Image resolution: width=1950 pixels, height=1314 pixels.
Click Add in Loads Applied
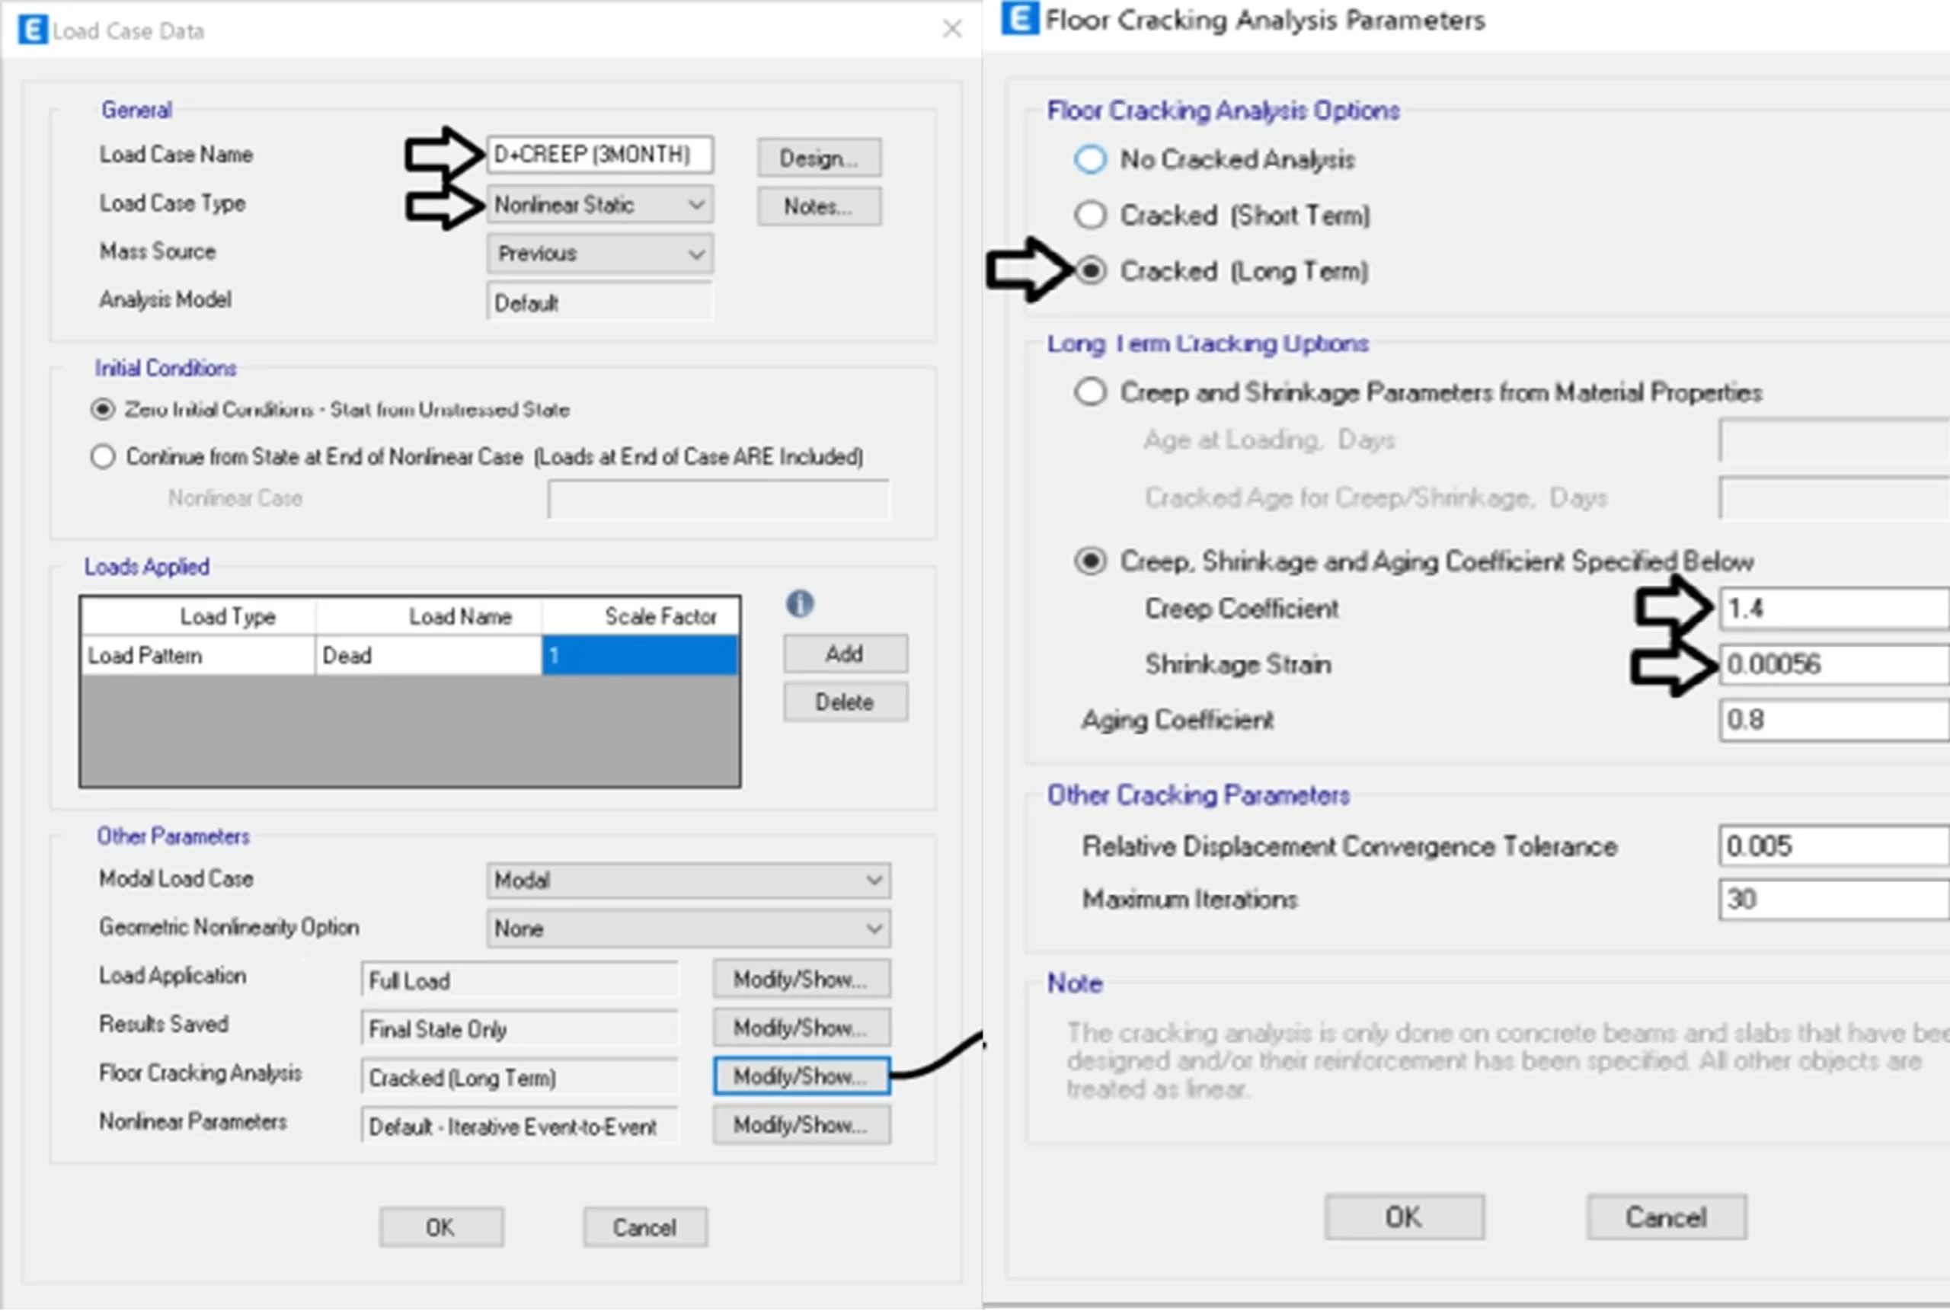[844, 654]
